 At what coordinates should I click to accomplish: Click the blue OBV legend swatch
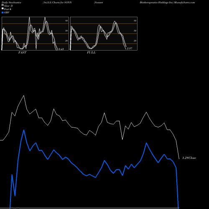click(x=3, y=13)
